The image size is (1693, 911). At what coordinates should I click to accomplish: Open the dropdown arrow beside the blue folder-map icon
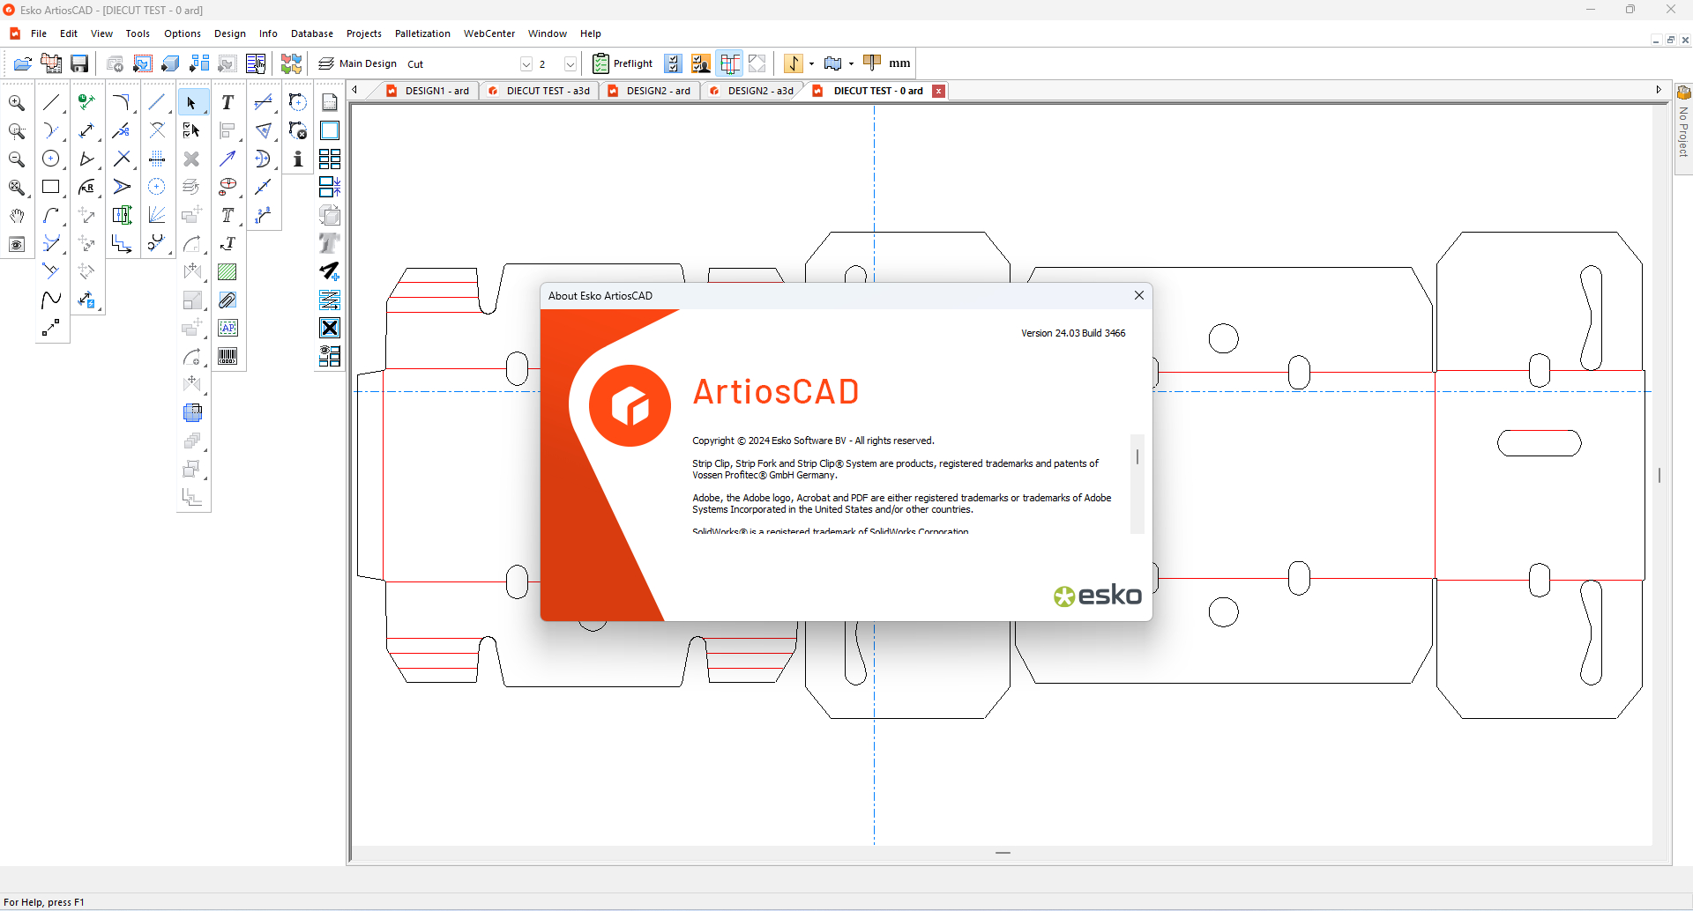point(851,63)
